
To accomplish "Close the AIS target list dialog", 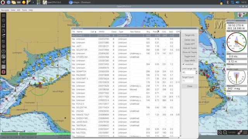I will pos(189,86).
